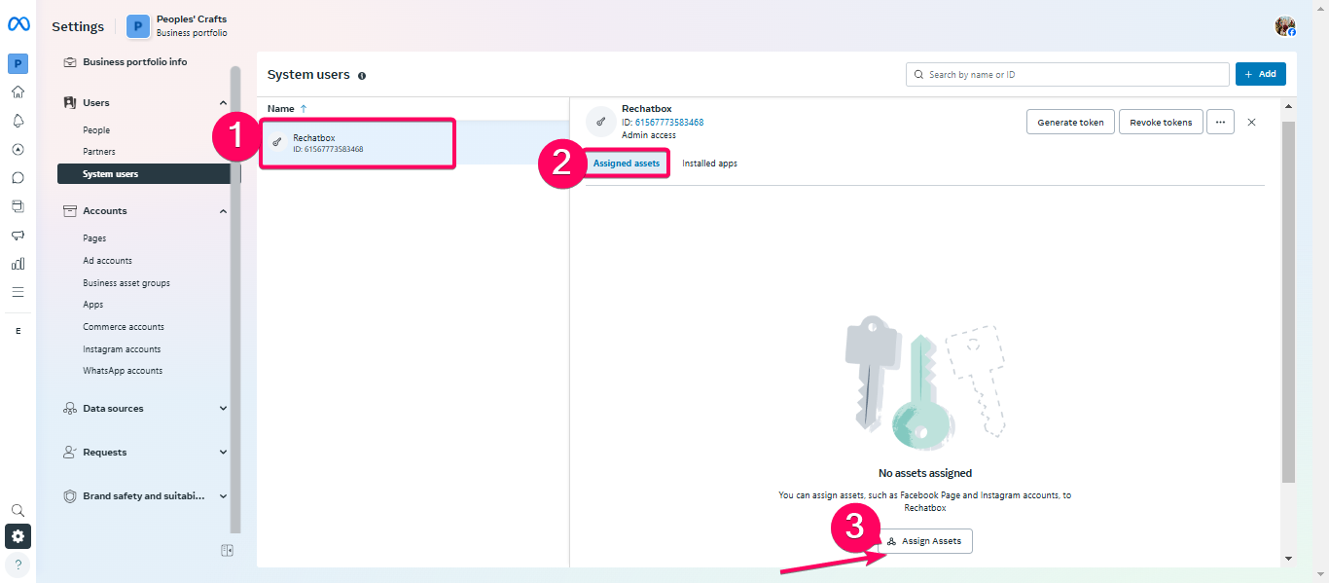
Task: Click Rechatbox ID link 61567773583468
Action: (669, 123)
